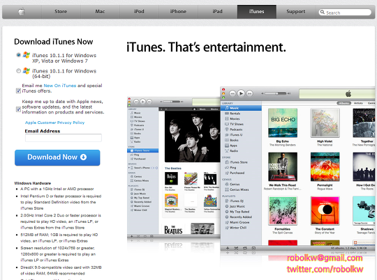377x280 pixels.
Task: Open The Constant album cover
Action: (x=325, y=210)
